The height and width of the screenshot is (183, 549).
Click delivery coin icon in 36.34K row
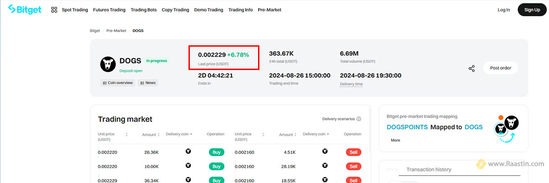coord(188,180)
